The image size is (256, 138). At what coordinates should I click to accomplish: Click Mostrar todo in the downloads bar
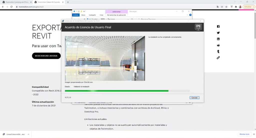click(244, 134)
